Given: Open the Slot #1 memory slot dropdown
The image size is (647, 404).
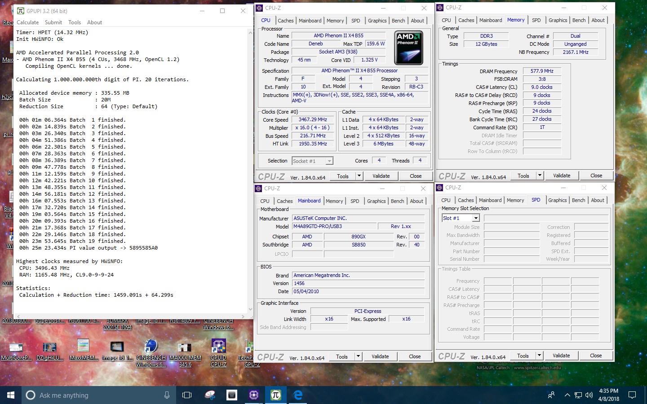Looking at the screenshot, I should tap(476, 218).
